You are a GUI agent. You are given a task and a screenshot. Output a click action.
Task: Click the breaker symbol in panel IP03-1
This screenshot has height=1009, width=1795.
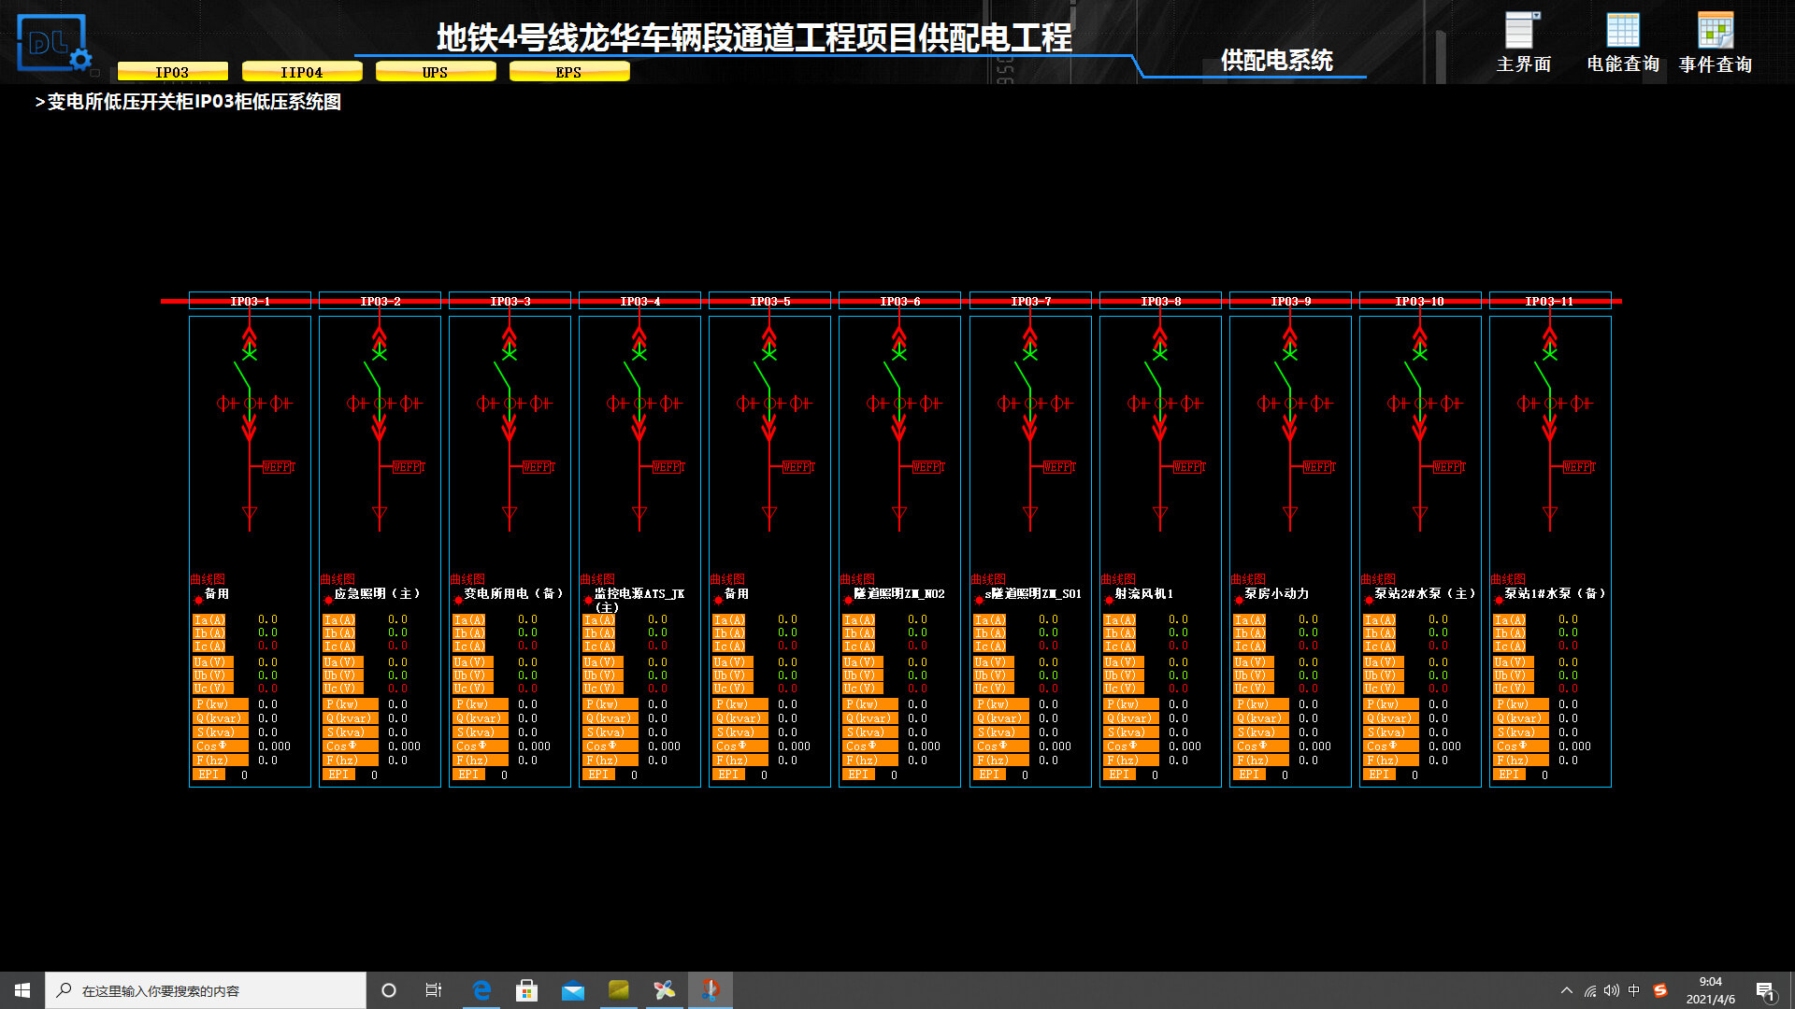[x=243, y=374]
